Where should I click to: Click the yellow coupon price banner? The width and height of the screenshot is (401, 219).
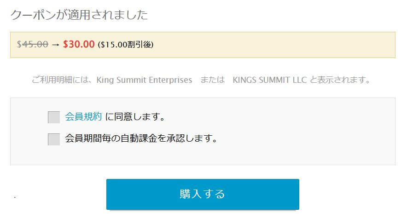click(x=276, y=45)
